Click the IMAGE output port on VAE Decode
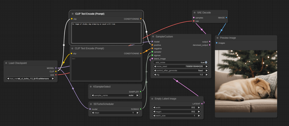Image resolution: width=289 pixels, height=126 pixels. [x=226, y=18]
